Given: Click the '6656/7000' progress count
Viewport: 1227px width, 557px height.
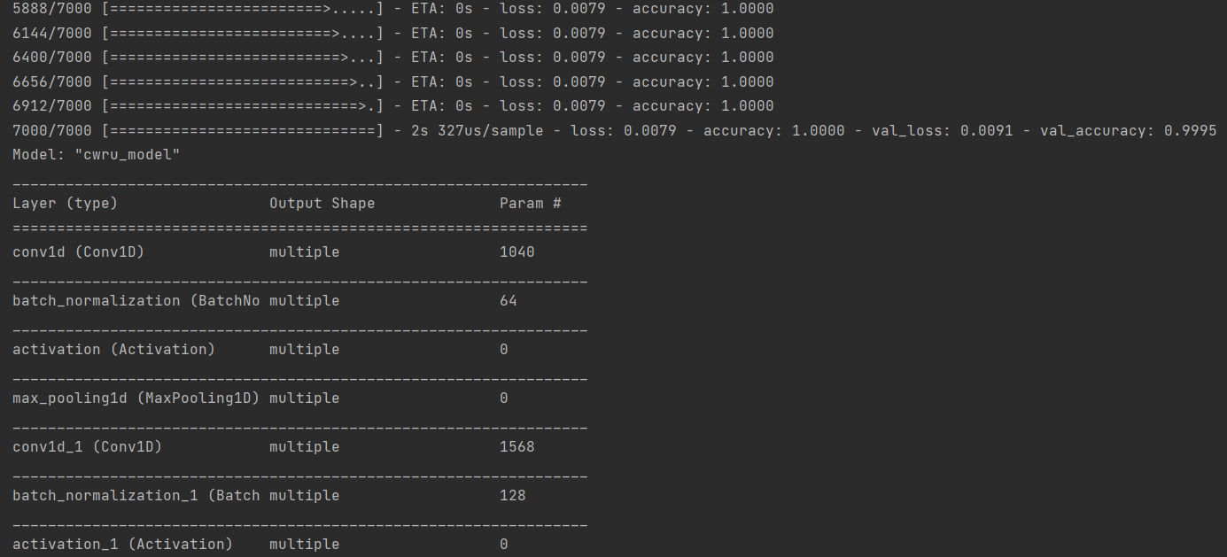Looking at the screenshot, I should click(x=51, y=81).
